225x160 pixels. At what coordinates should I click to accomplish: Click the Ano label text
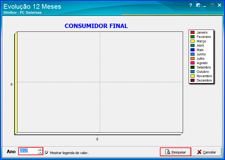pos(11,152)
